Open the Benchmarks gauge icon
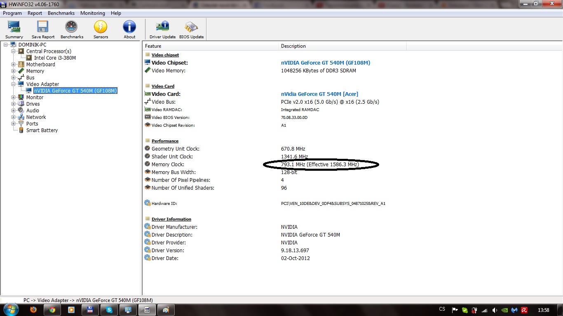The image size is (563, 316). click(72, 30)
